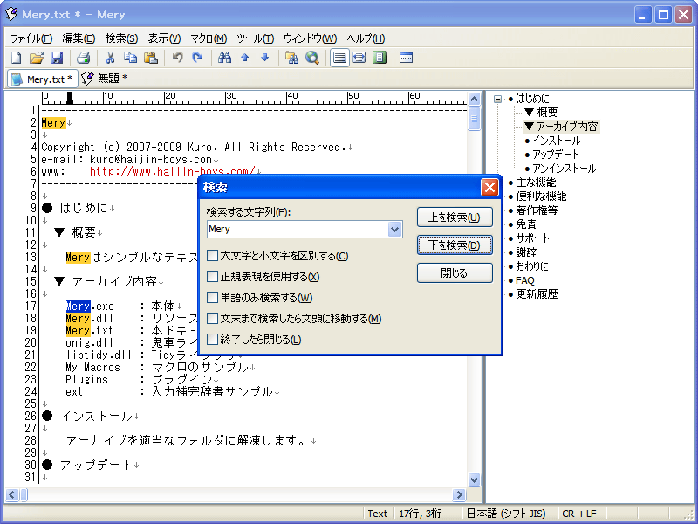The image size is (698, 524).
Task: Click the Find next down arrow icon
Action: [265, 58]
